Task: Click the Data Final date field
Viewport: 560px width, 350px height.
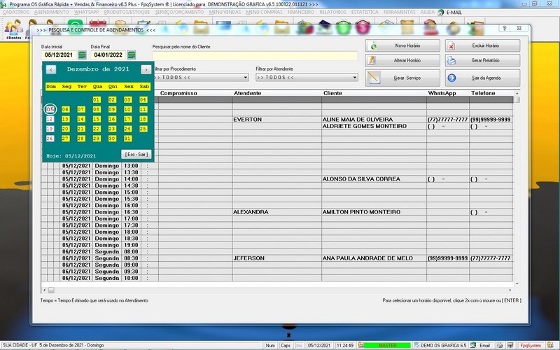Action: tap(108, 55)
